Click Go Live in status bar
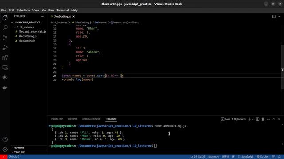Screen dimensions: 284x159 (262, 157)
